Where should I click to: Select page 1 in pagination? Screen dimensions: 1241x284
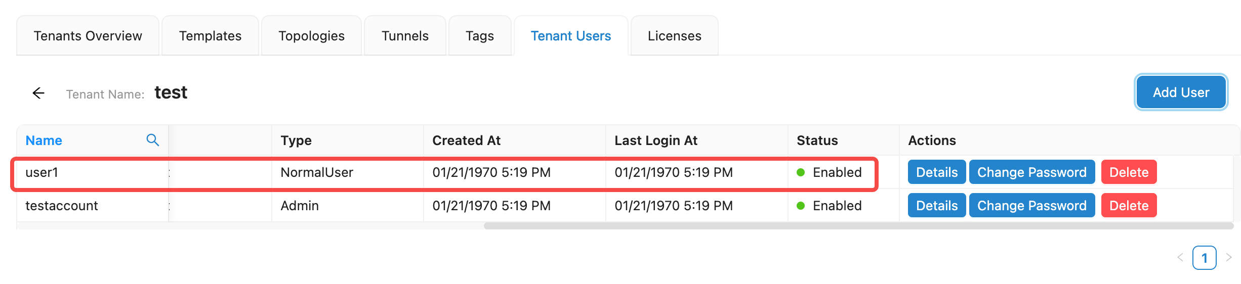pyautogui.click(x=1204, y=258)
